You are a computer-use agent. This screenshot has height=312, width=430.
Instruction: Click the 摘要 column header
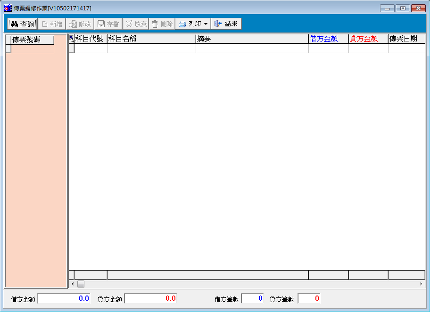(x=252, y=39)
